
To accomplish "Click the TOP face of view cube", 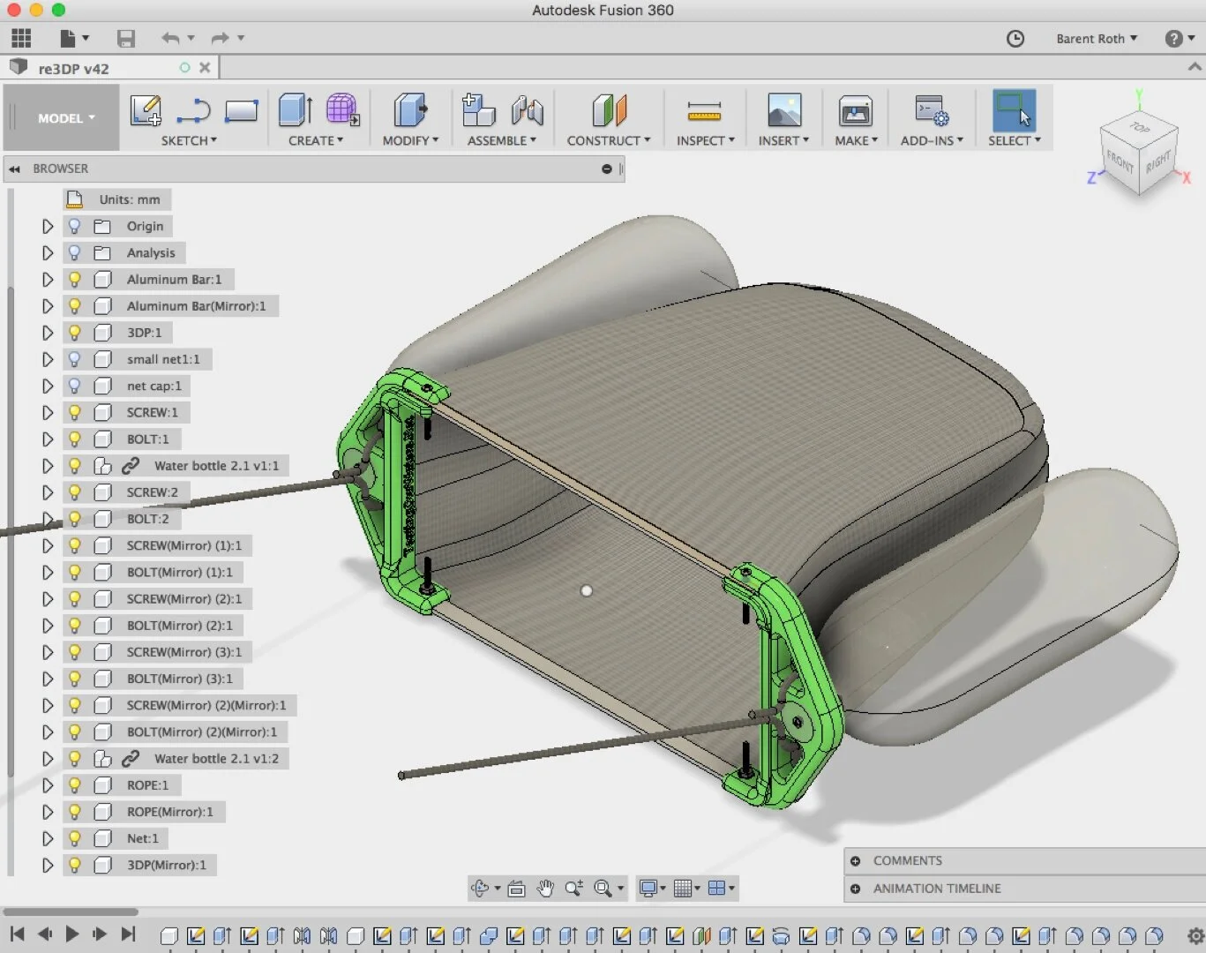I will (x=1139, y=128).
